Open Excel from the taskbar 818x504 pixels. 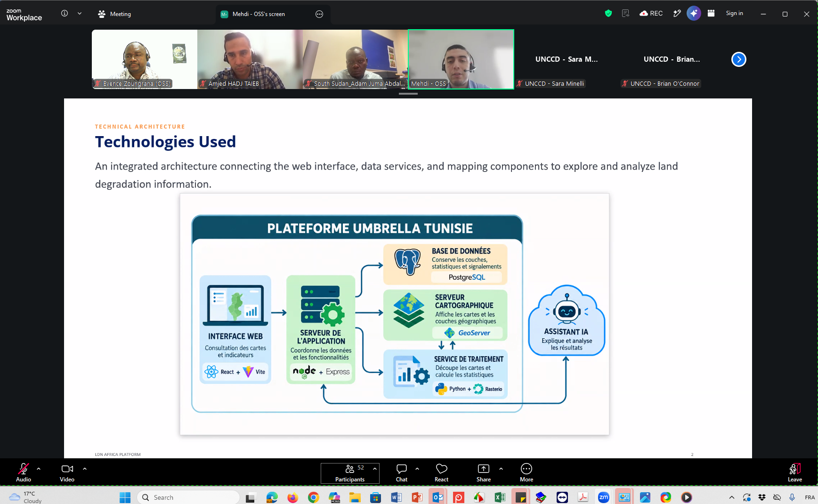click(500, 497)
